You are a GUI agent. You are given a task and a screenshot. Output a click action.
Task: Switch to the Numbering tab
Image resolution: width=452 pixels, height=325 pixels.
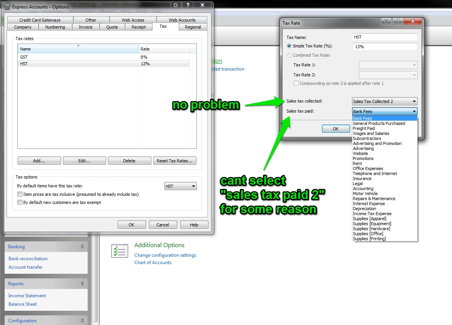pos(55,27)
